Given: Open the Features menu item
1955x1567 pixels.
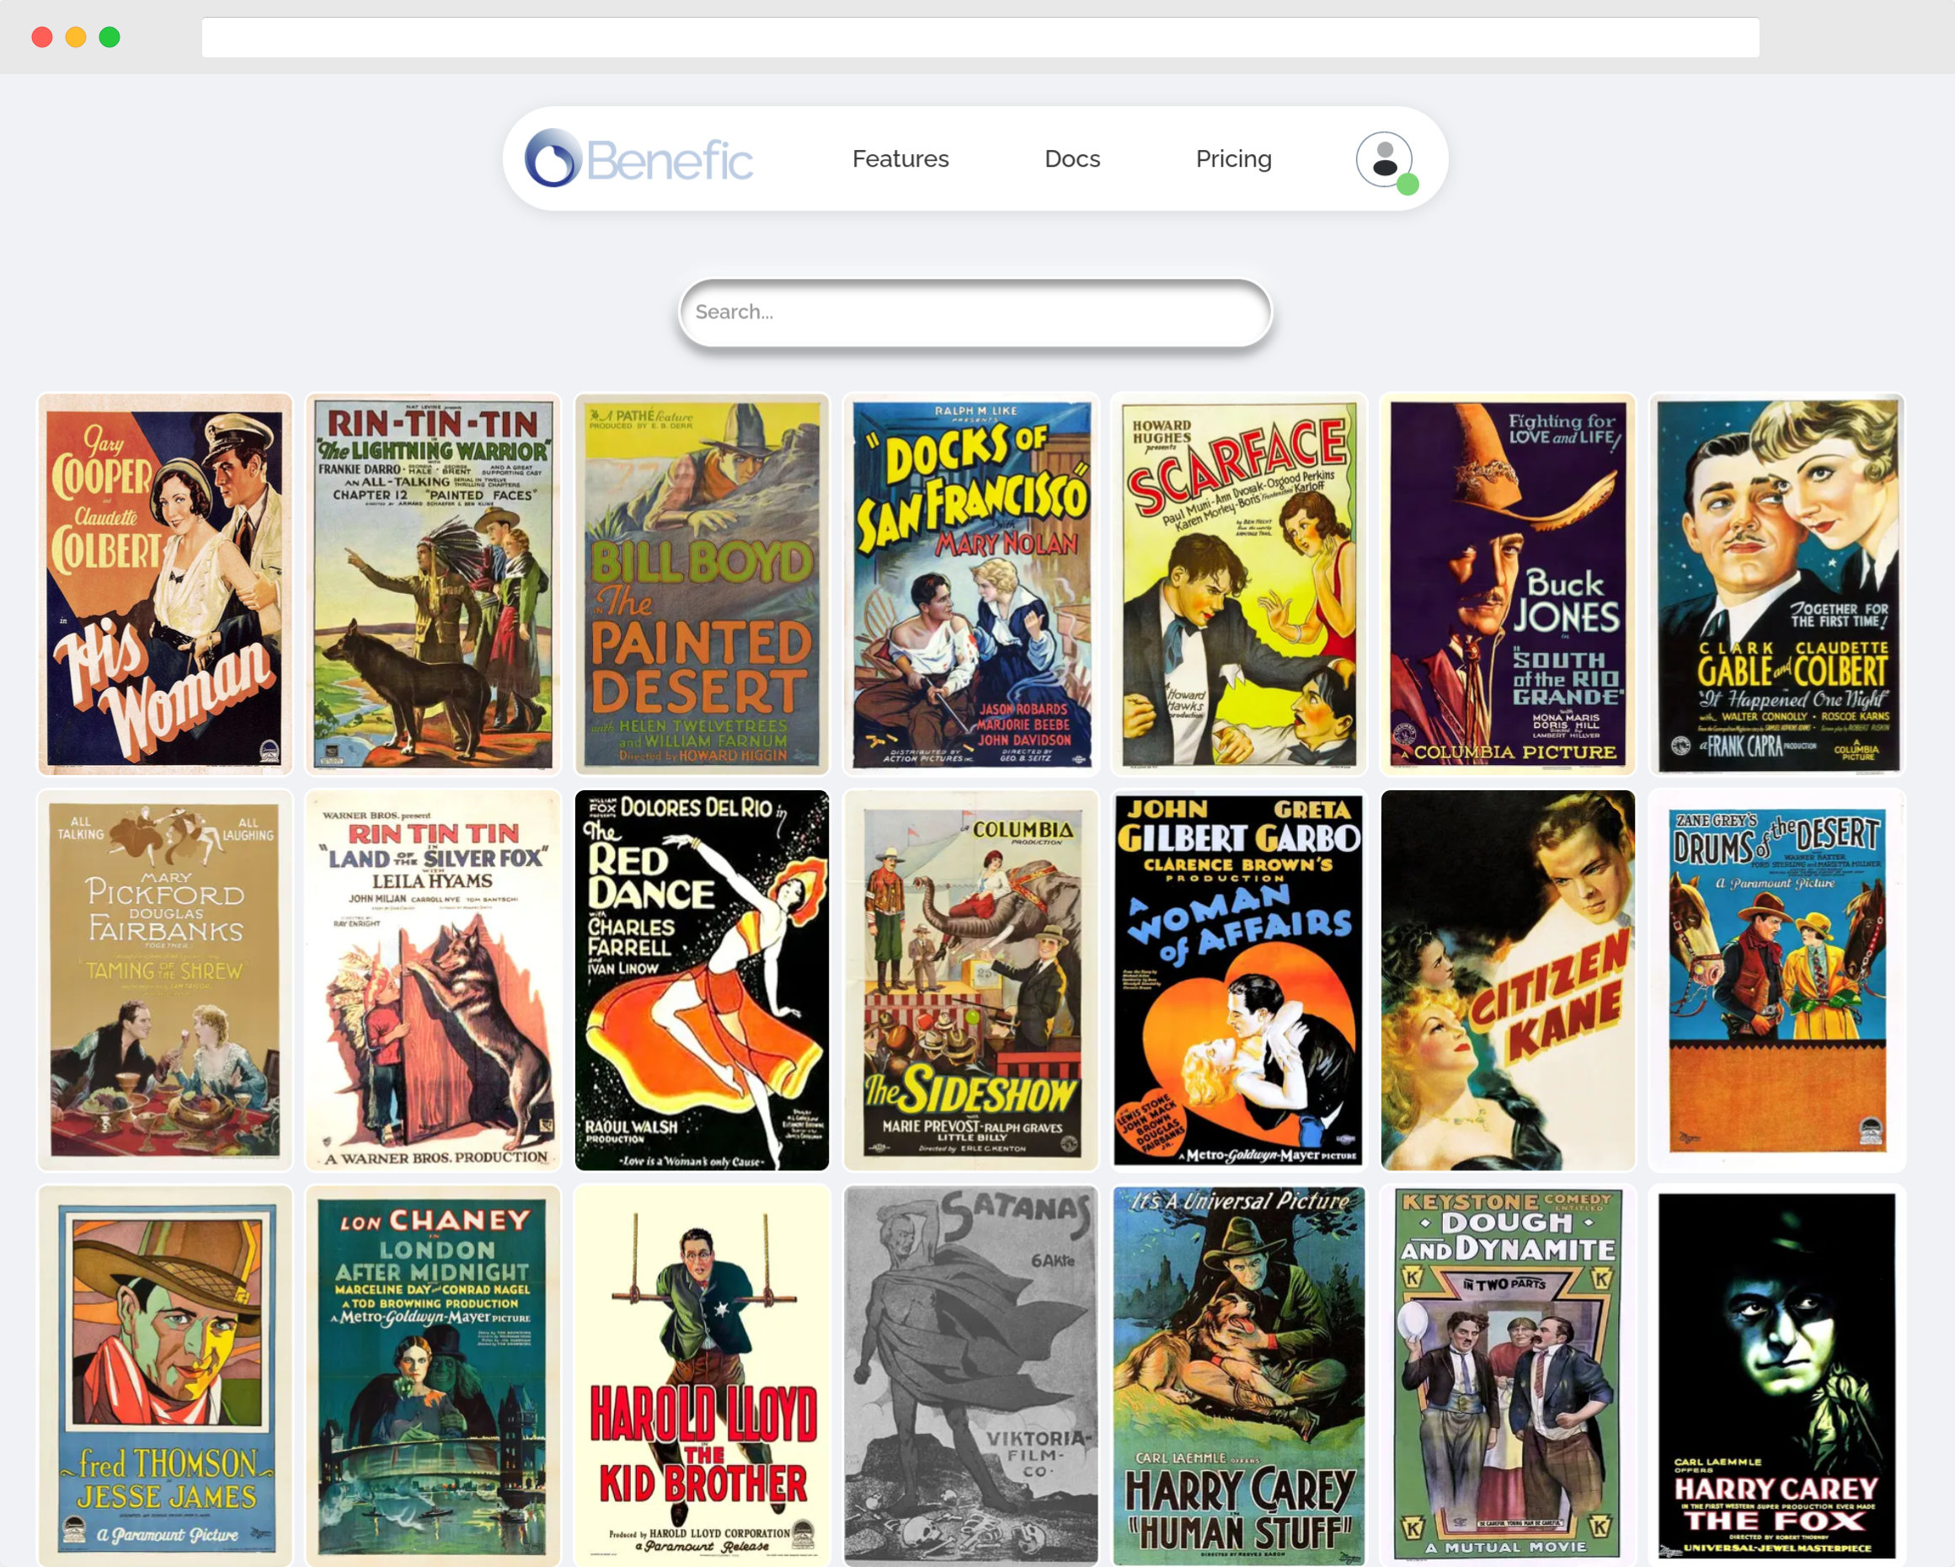Looking at the screenshot, I should tap(900, 159).
